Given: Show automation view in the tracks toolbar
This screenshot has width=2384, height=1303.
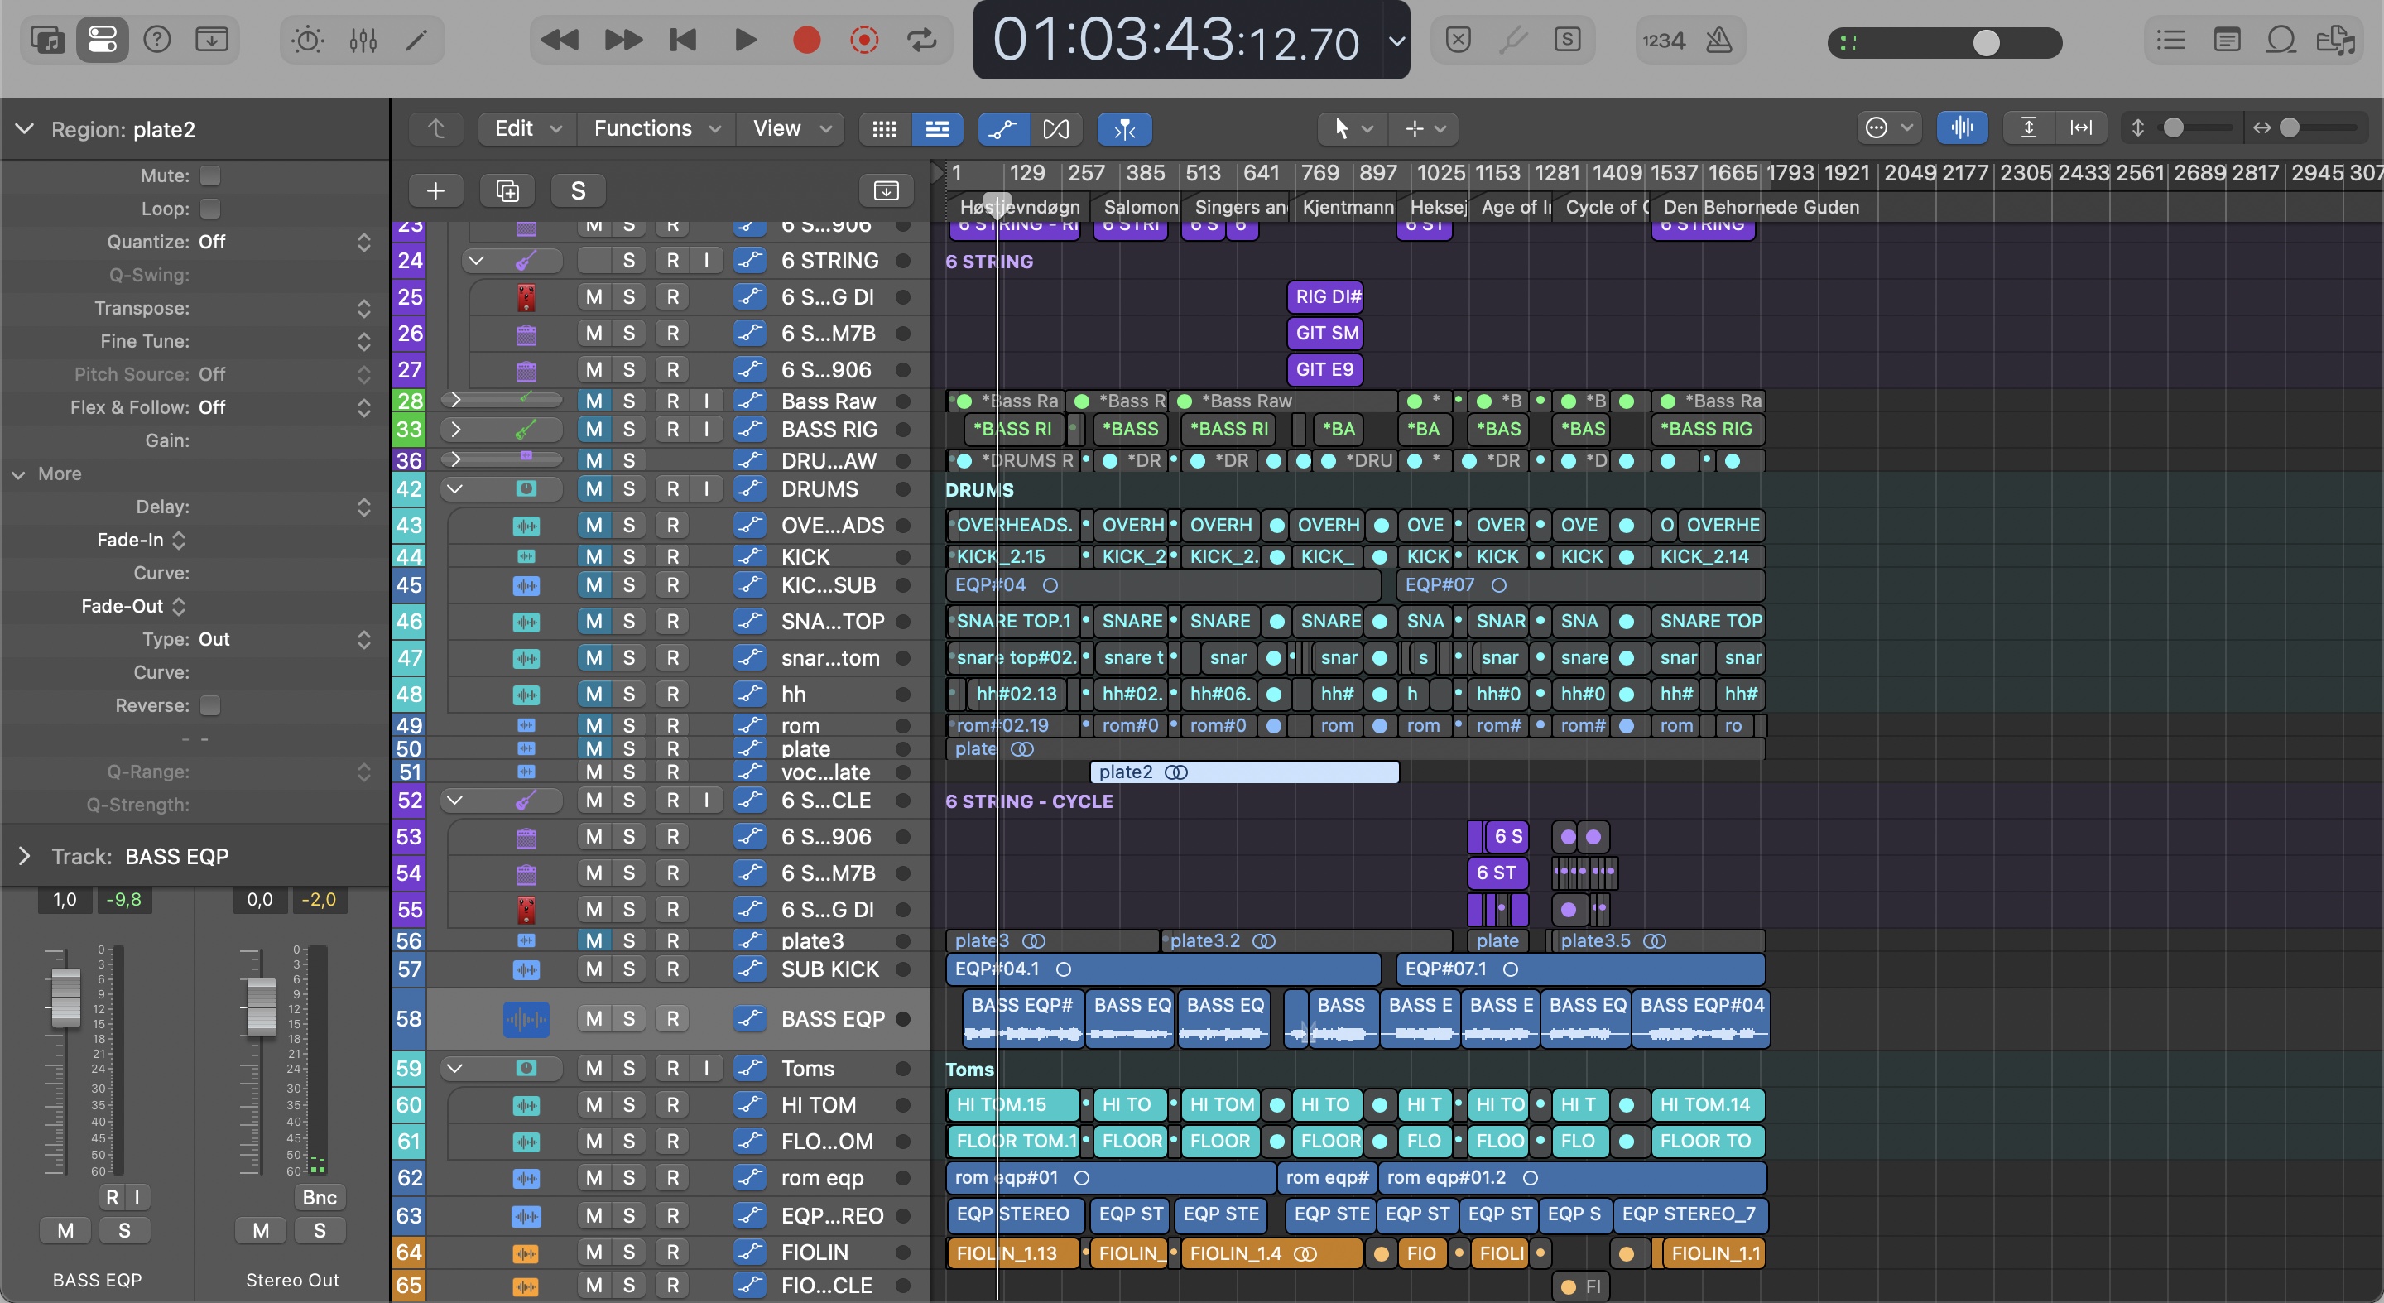Looking at the screenshot, I should (x=1003, y=128).
